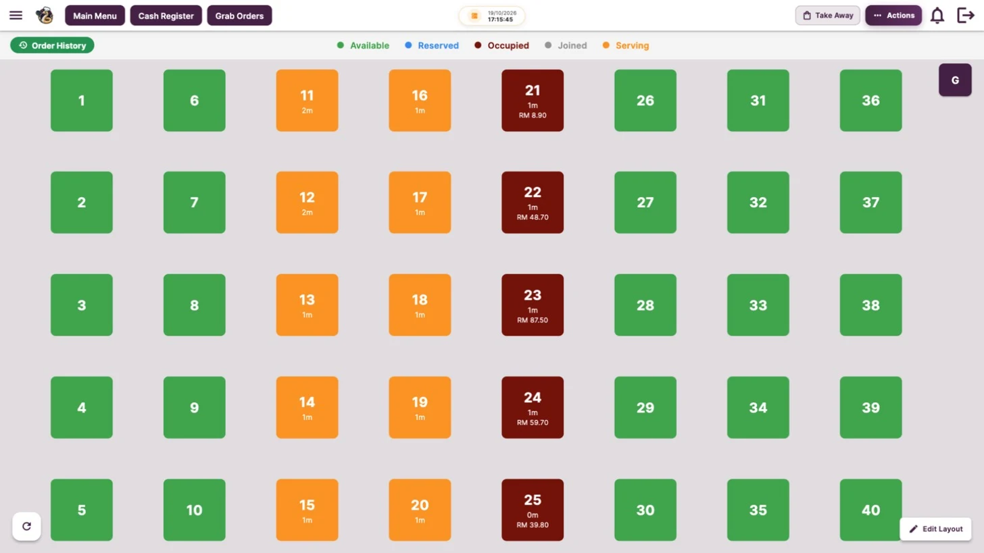
Task: Select available table 40
Action: 871,510
